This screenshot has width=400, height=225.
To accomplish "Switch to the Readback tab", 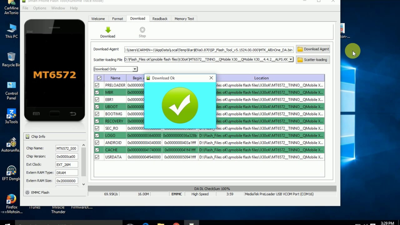I will (160, 19).
